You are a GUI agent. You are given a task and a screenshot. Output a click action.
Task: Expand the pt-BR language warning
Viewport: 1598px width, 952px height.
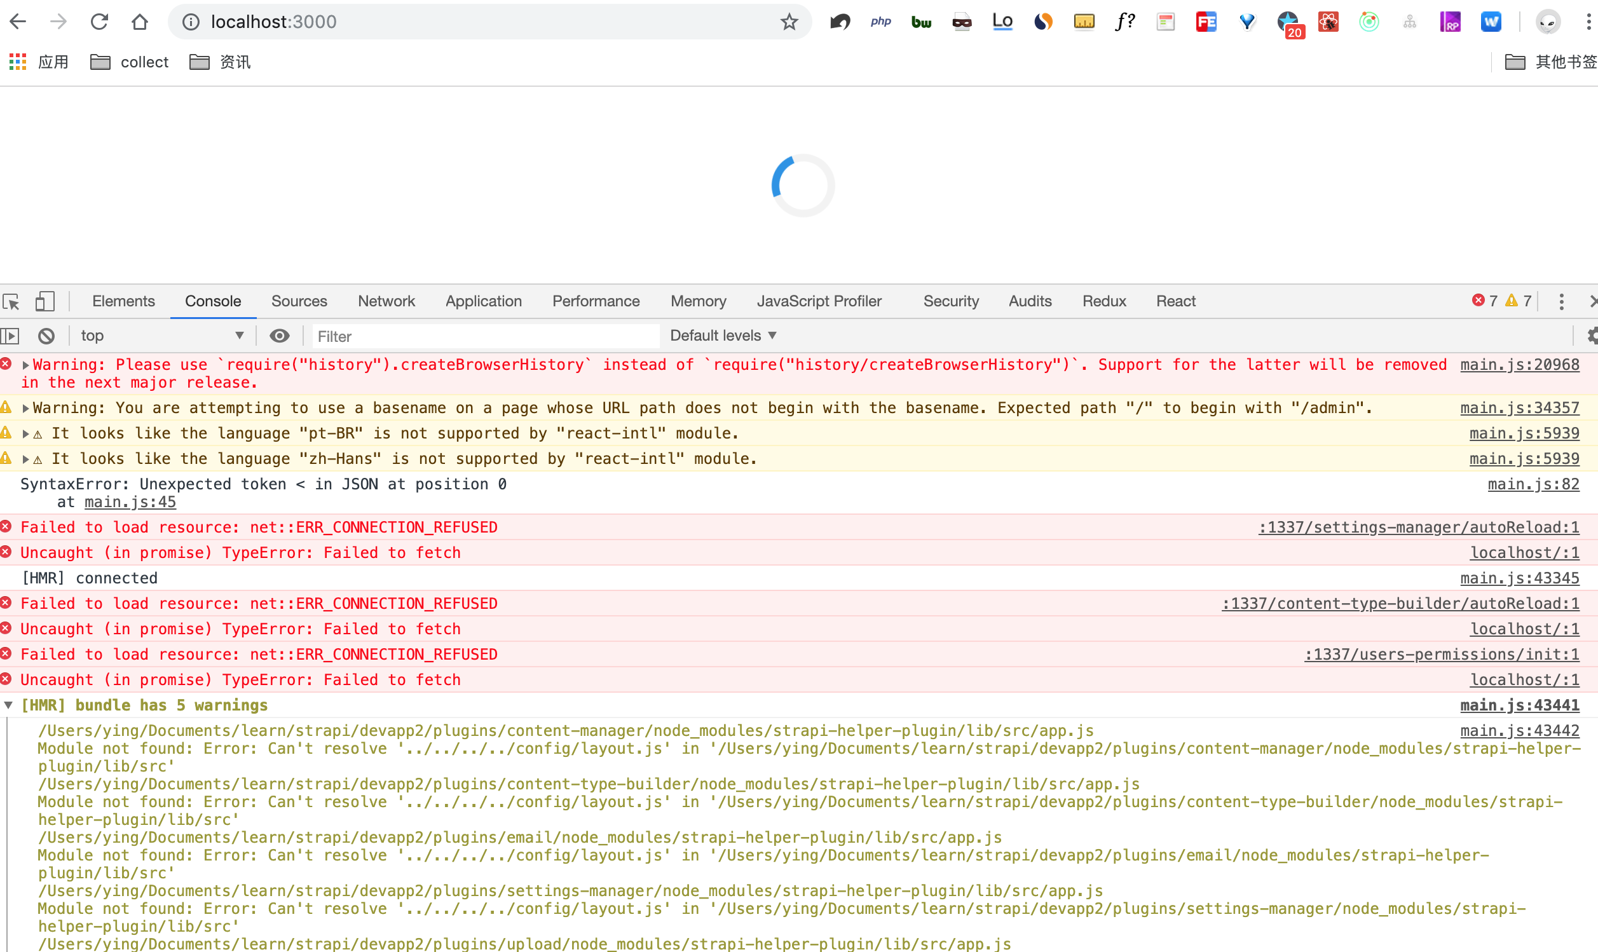pos(25,433)
